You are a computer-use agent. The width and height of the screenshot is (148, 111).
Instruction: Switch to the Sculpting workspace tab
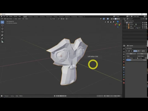pos(36,17)
